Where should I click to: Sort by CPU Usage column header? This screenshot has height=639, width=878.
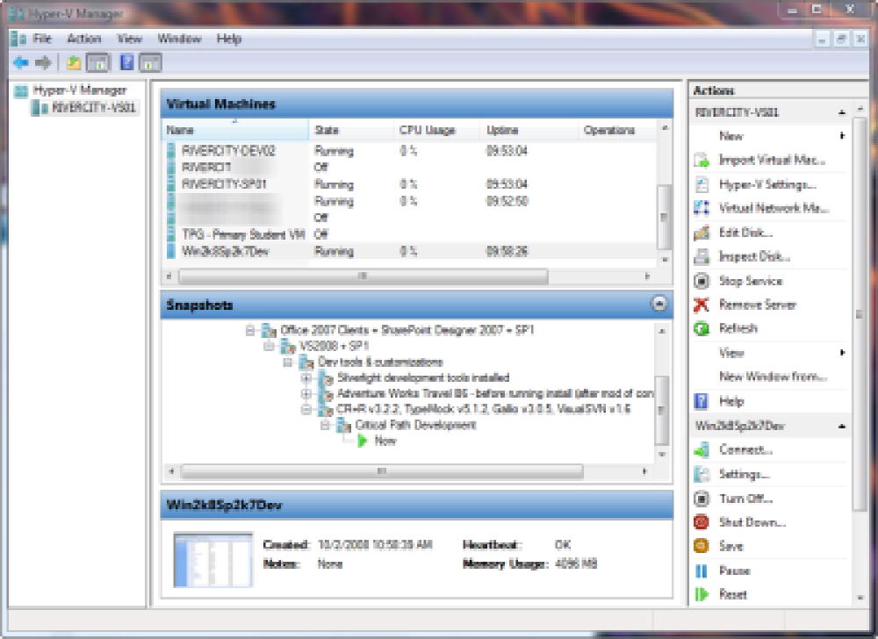click(x=436, y=131)
